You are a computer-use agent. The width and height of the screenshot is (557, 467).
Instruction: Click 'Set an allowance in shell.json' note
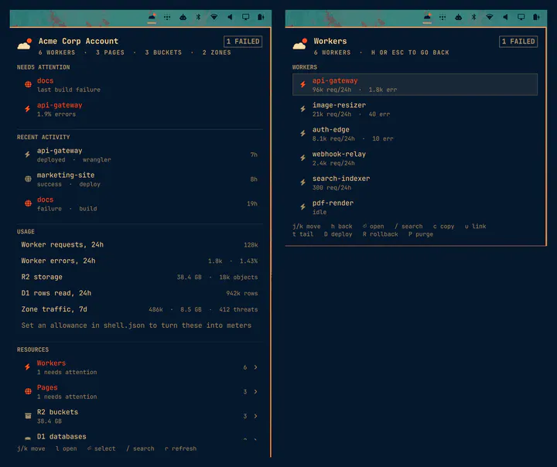(136, 326)
